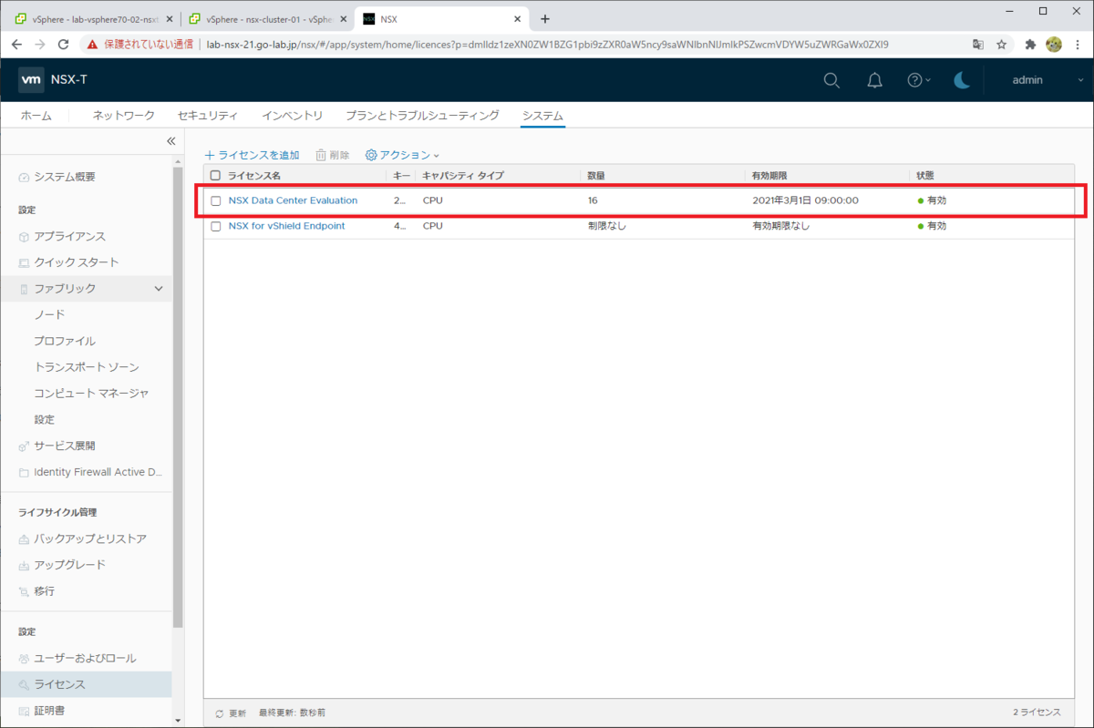Open a new browser tab

(545, 18)
